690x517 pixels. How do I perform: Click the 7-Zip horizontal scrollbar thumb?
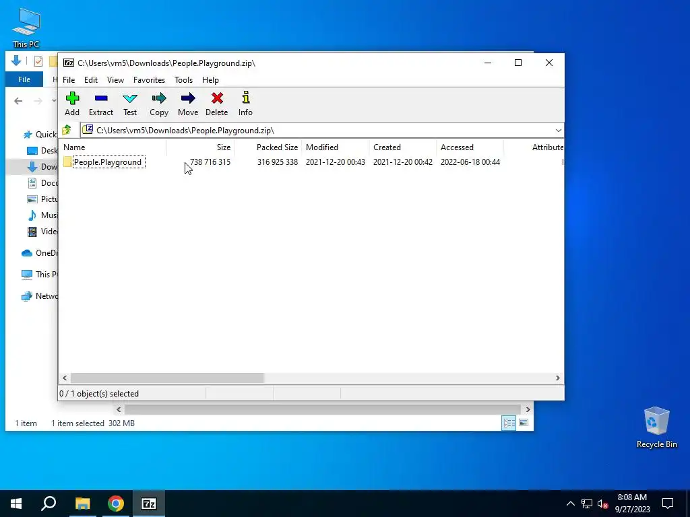(x=167, y=378)
